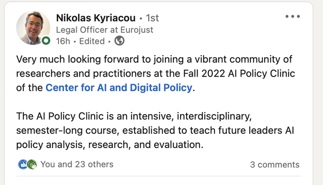Click the globe public visibility icon
Screen dimensions: 323x185
point(119,41)
